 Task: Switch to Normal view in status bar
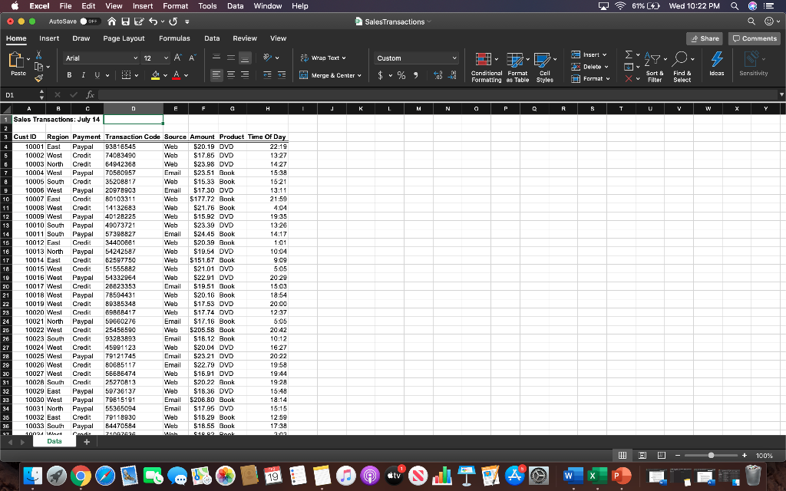(x=622, y=456)
